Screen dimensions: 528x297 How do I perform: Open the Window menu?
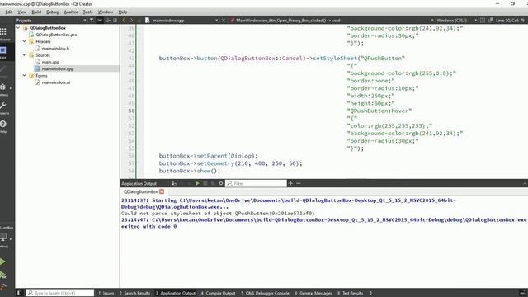pos(106,12)
